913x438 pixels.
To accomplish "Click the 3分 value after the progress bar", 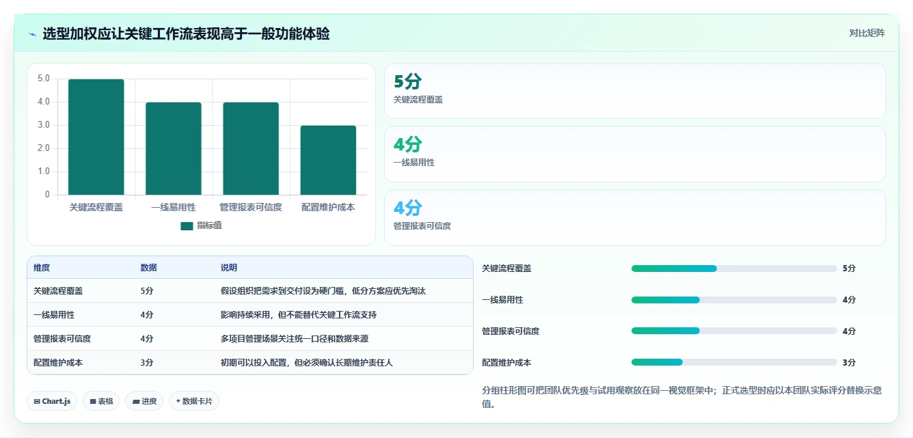I will click(x=849, y=363).
